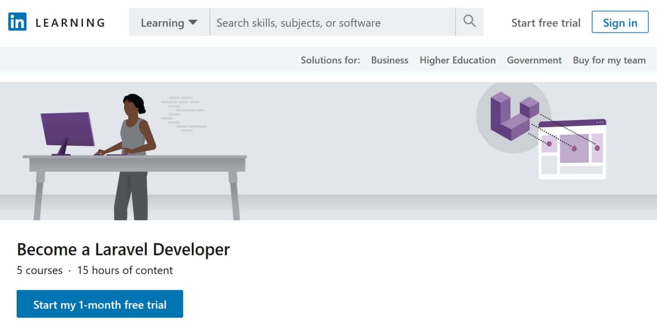
Task: Sign in to LinkedIn Learning
Action: (x=619, y=22)
